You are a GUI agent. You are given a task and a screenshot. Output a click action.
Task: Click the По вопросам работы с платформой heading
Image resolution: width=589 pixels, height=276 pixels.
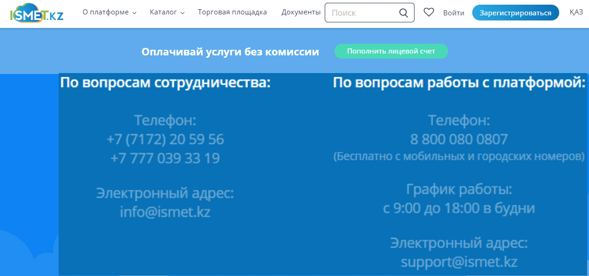tap(459, 83)
